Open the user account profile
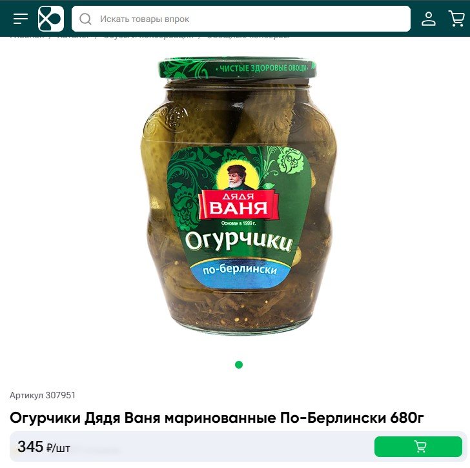The image size is (470, 468). pos(429,19)
